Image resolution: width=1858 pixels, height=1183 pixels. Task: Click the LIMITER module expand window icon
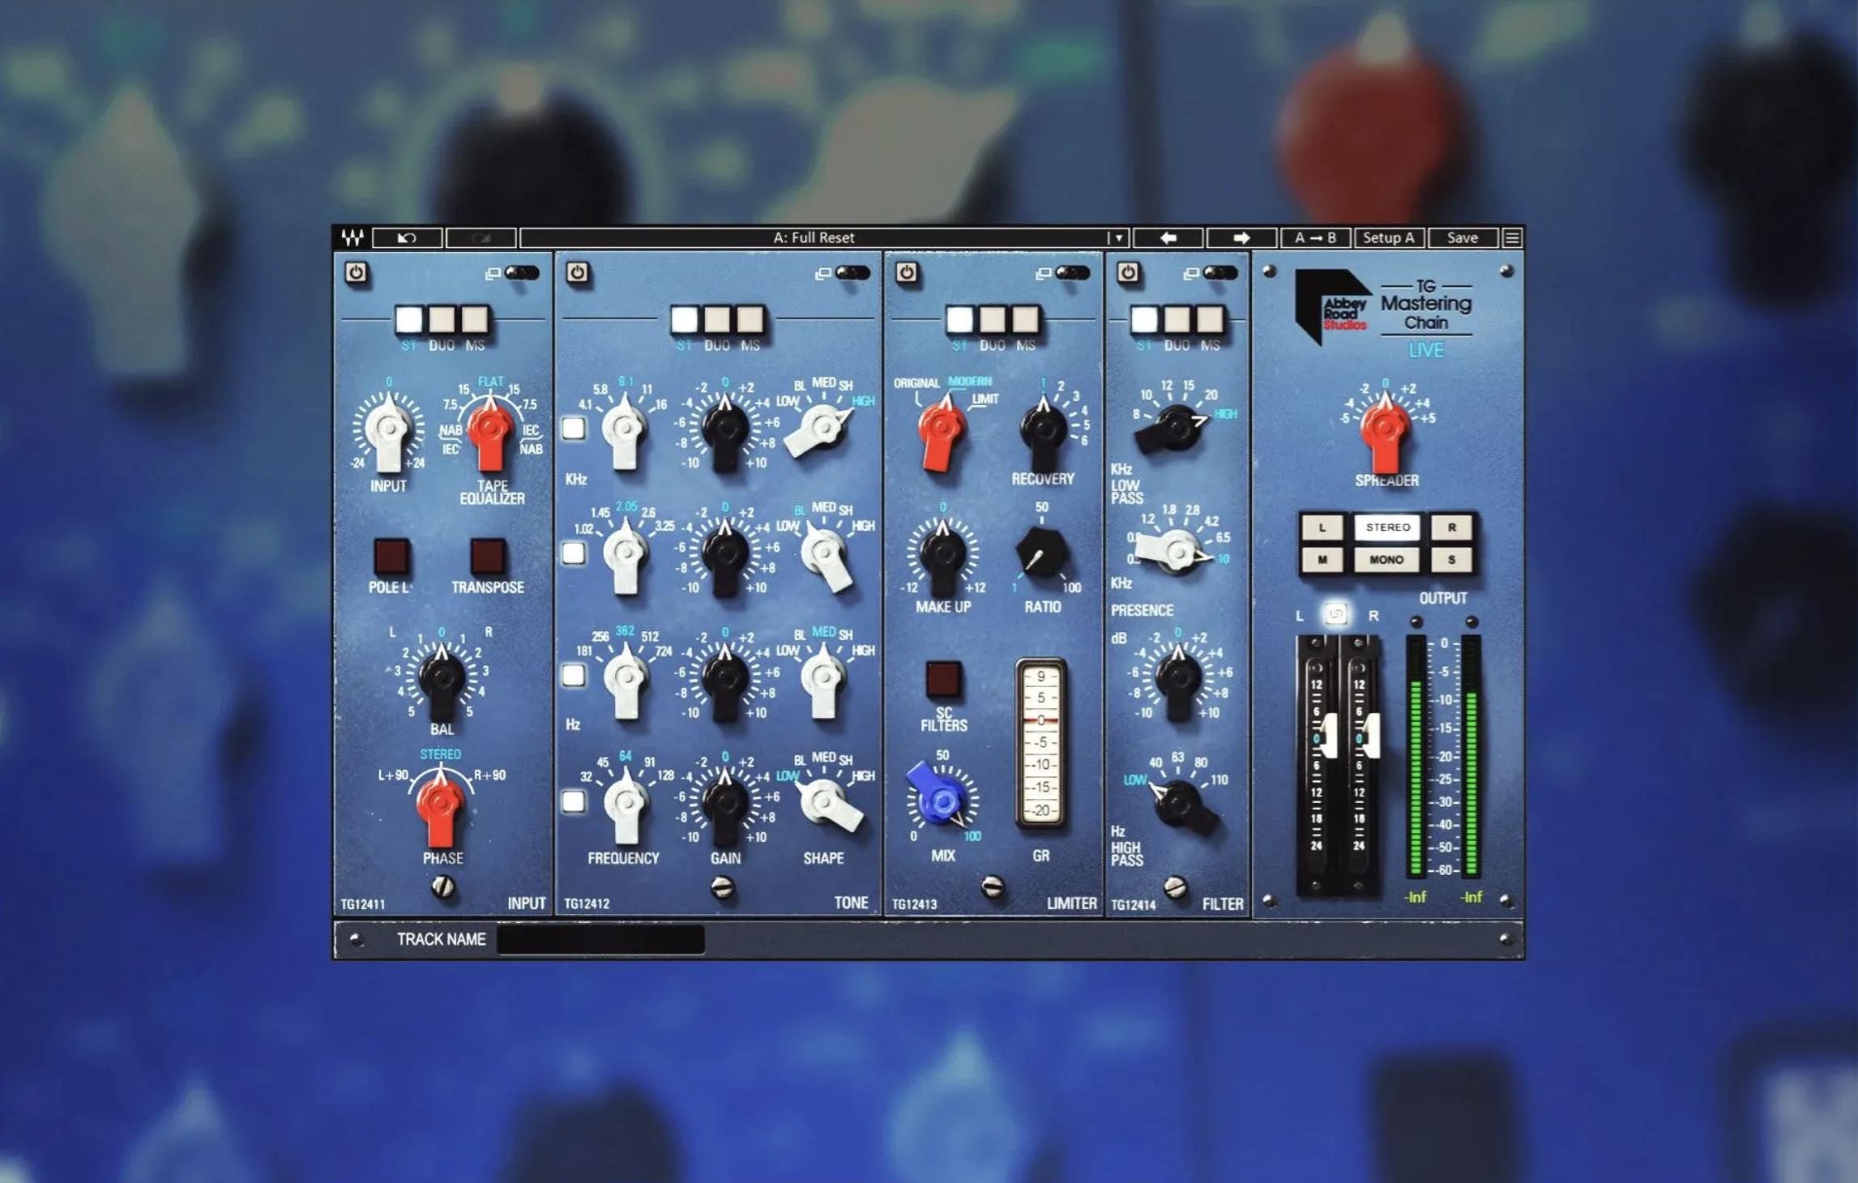pos(1044,274)
